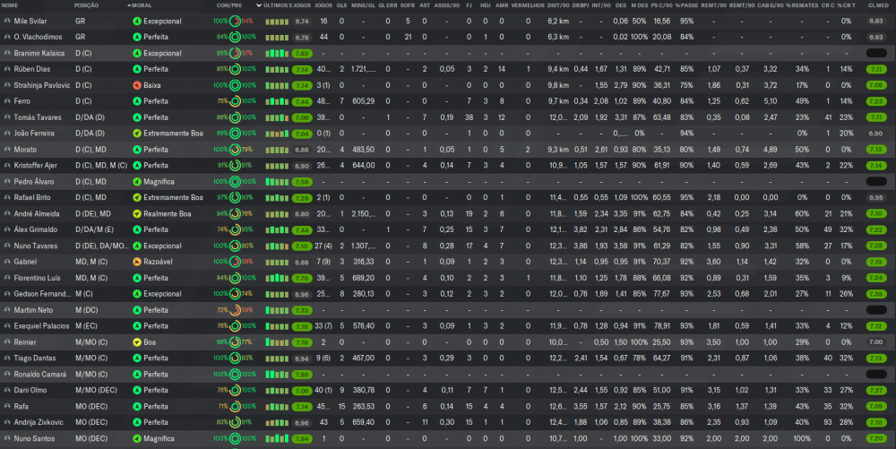Select Andrija Zivkovic's 93 crosses completed
This screenshot has width=896, height=449.
[x=828, y=422]
